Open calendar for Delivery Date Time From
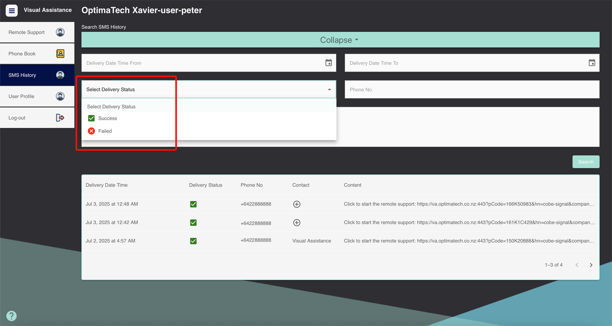Image resolution: width=612 pixels, height=326 pixels. [x=329, y=63]
